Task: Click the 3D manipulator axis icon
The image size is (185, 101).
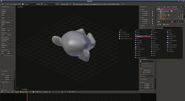Action: [x=43, y=92]
